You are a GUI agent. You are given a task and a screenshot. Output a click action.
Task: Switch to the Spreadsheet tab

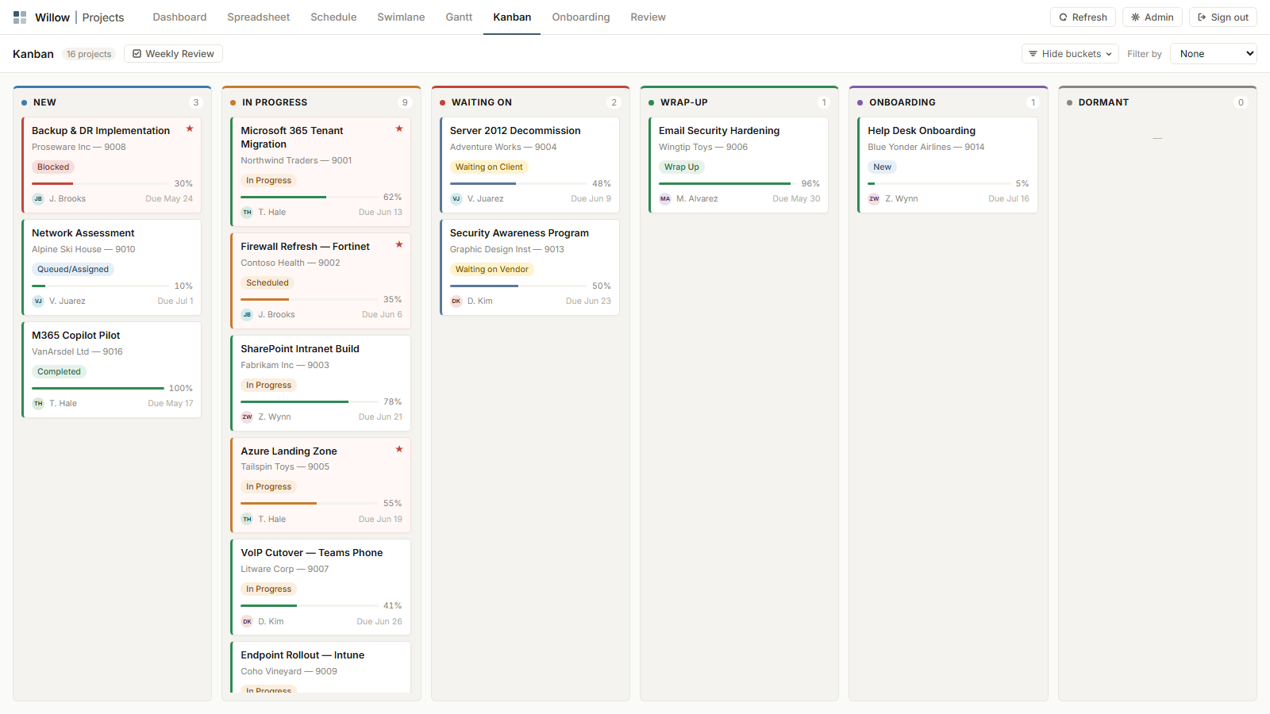pyautogui.click(x=259, y=17)
